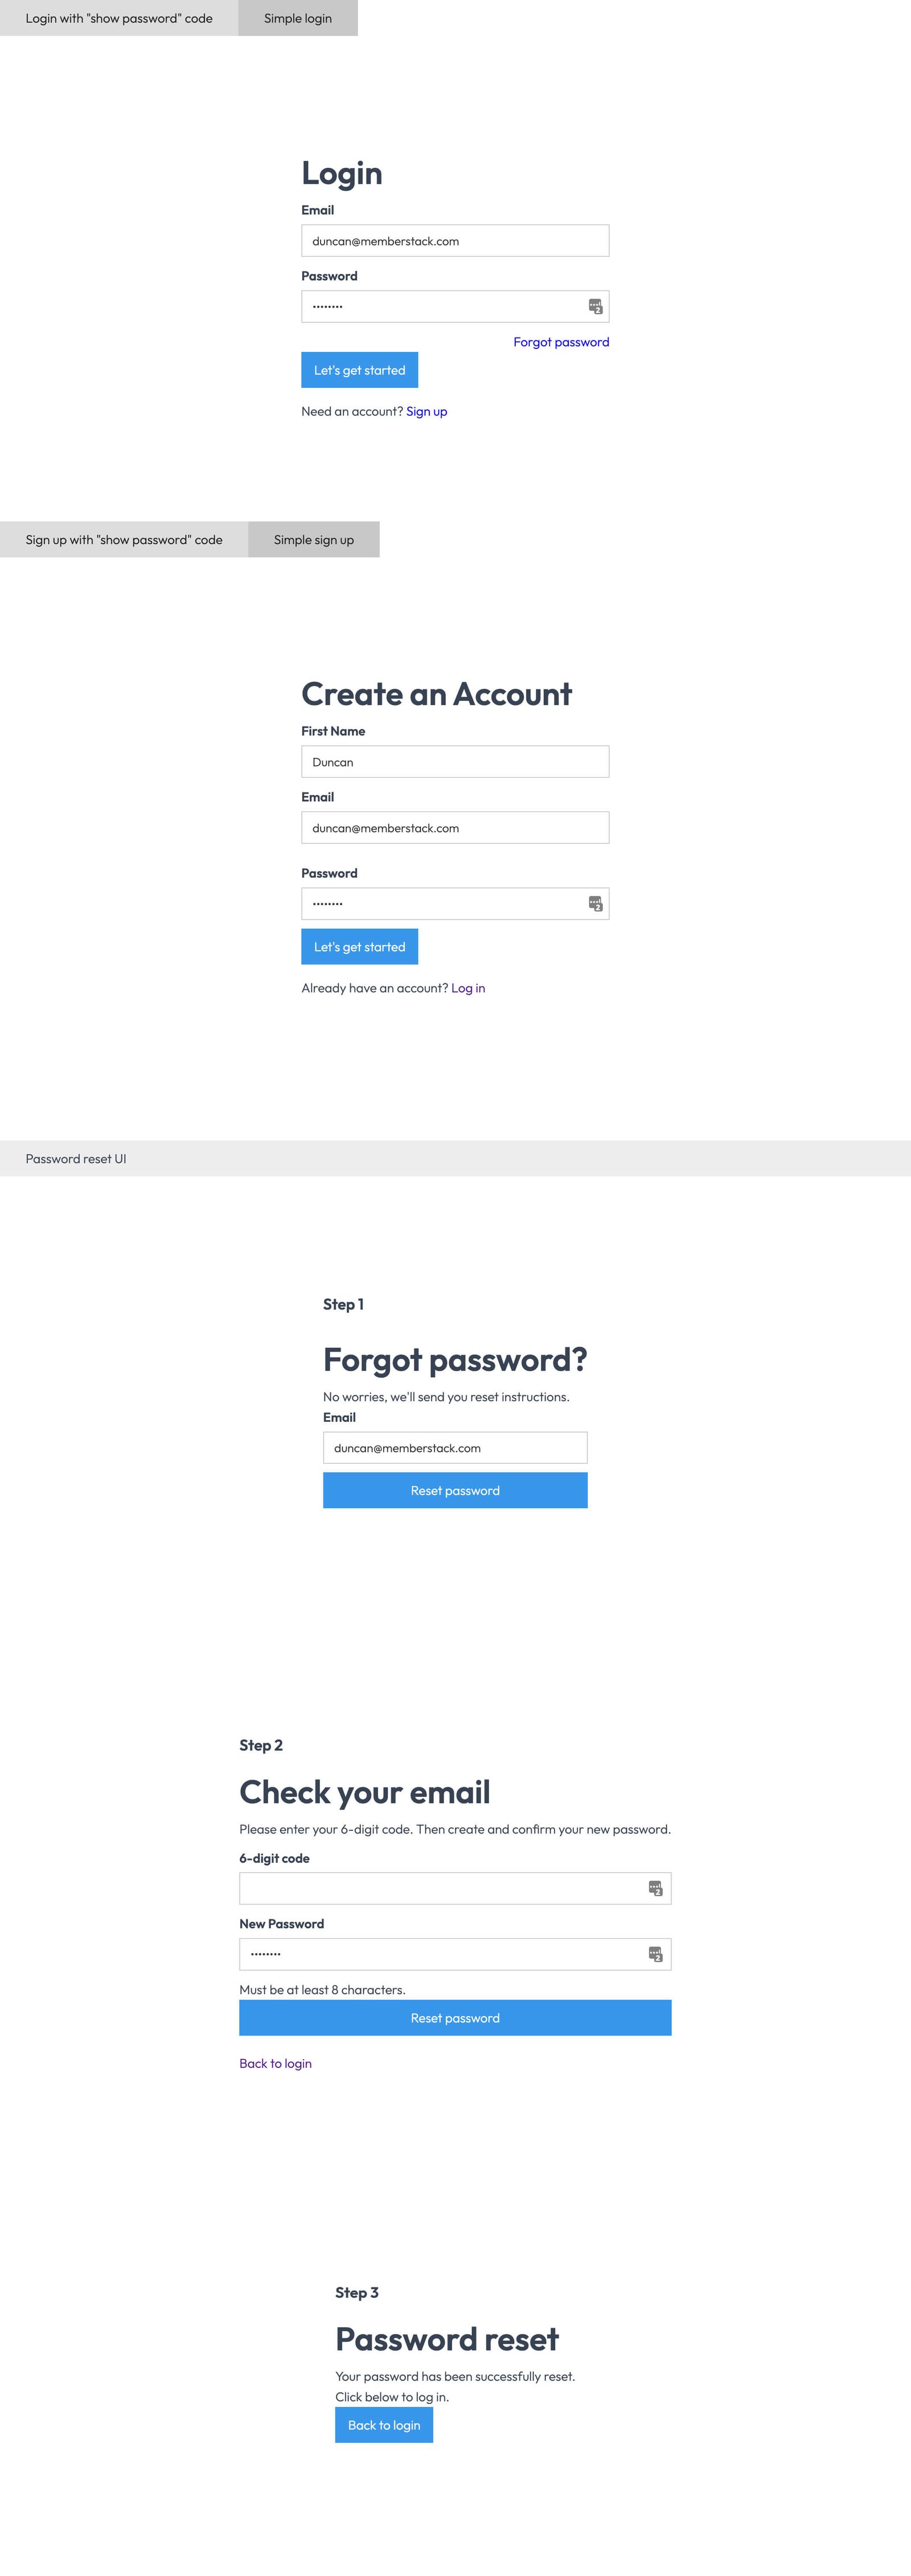
Task: Click the icon inside the 6-digit code field
Action: point(655,1889)
